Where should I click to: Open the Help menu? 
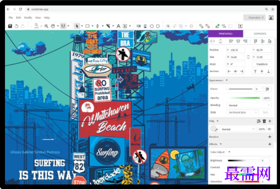47,17
